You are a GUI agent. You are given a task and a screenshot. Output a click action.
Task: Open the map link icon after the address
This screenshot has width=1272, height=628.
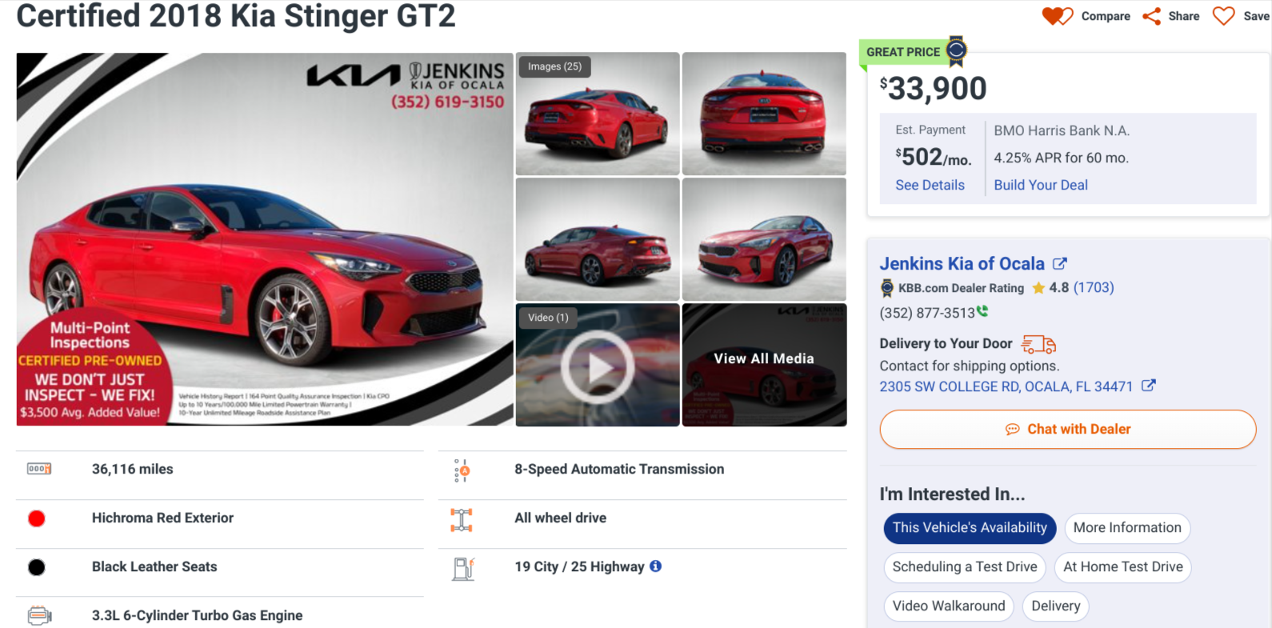point(1148,386)
